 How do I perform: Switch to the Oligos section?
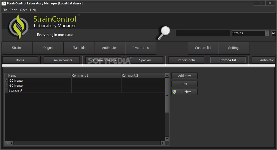[48, 48]
